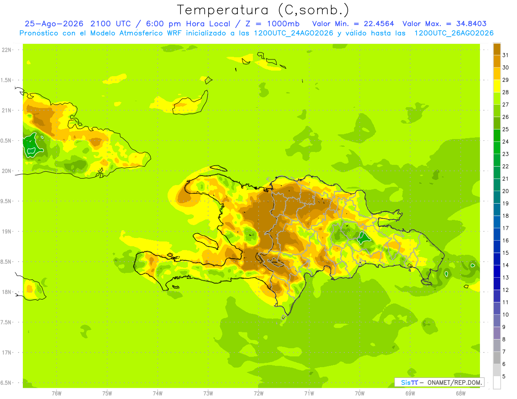Click the green cool contour in central Dominican Republic
The image size is (517, 399).
[364, 238]
